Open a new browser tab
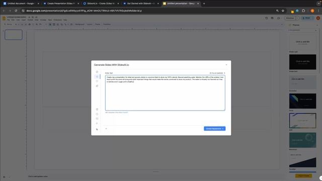Viewport: 322px width, 181px height. tap(204, 4)
